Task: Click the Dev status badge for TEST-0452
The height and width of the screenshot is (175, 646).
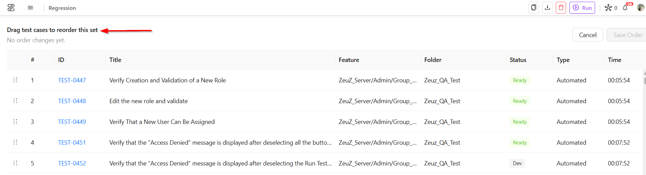Action: (x=517, y=163)
